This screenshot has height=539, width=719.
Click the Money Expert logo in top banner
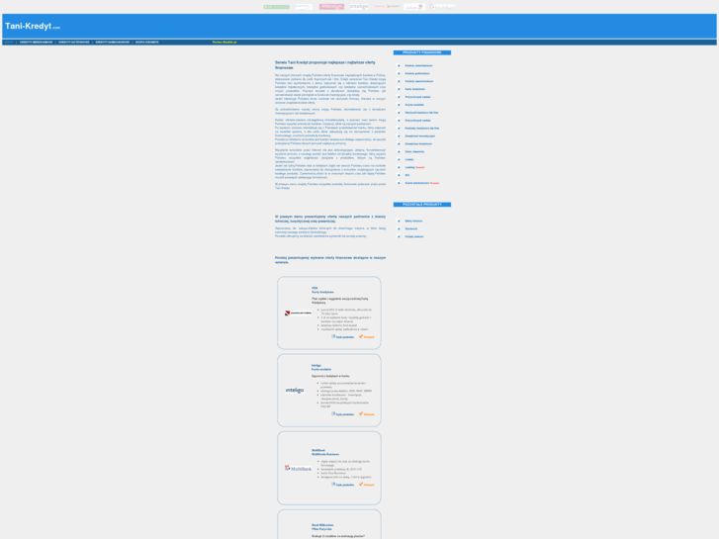[387, 6]
